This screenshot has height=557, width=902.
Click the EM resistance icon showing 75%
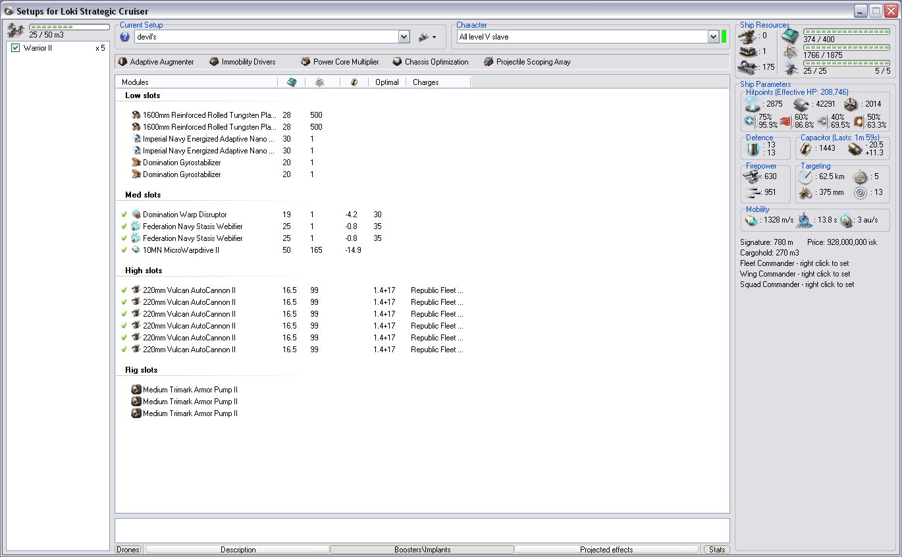pos(749,121)
